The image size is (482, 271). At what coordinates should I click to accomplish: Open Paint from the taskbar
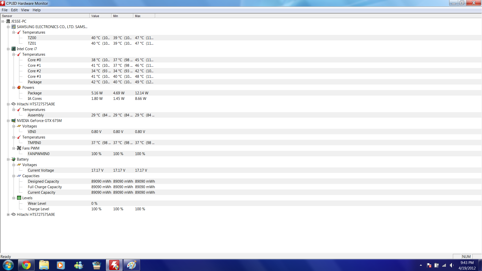click(132, 265)
